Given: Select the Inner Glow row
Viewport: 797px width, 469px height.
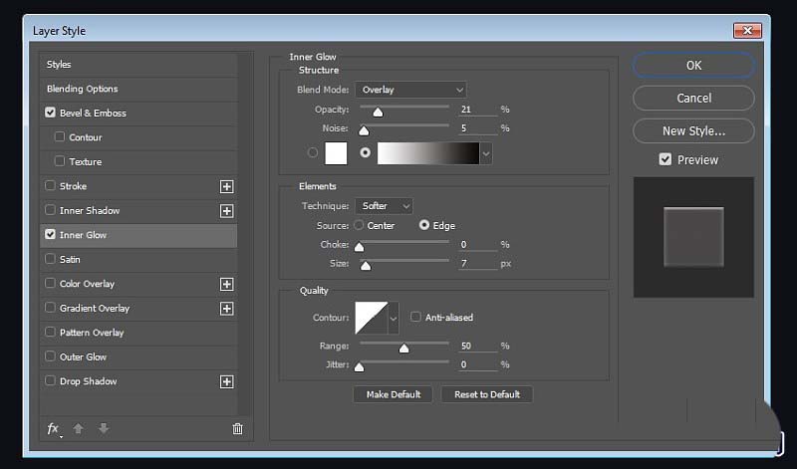Looking at the screenshot, I should pos(138,235).
